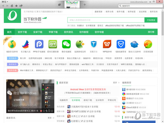Open the 360压缩 link in common software
The height and width of the screenshot is (123, 164).
[48, 58]
